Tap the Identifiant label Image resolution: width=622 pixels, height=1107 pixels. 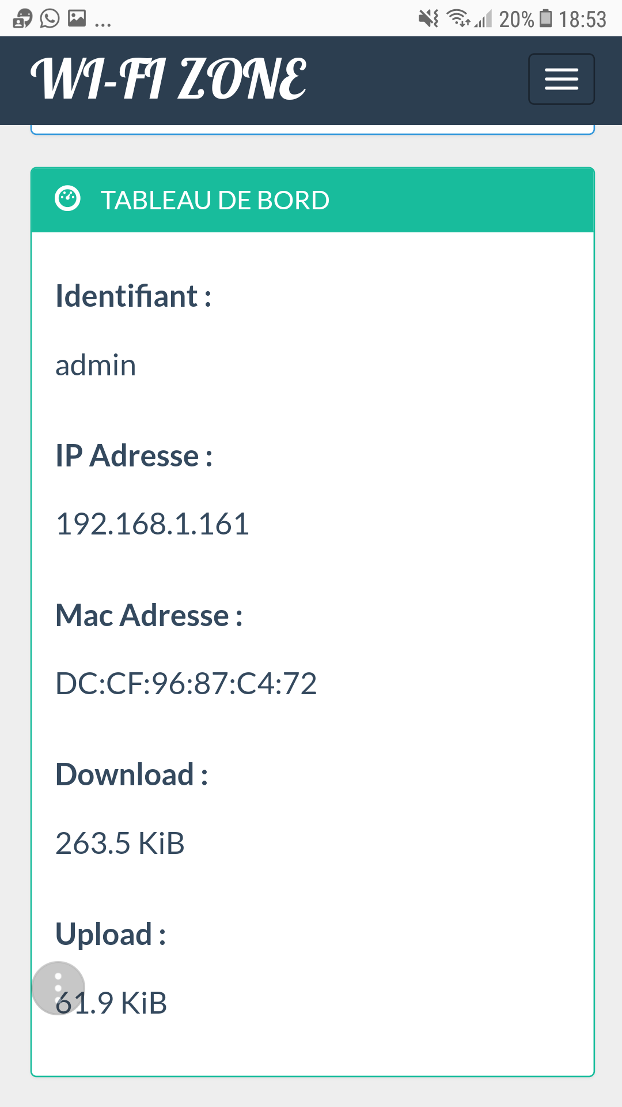pyautogui.click(x=134, y=296)
